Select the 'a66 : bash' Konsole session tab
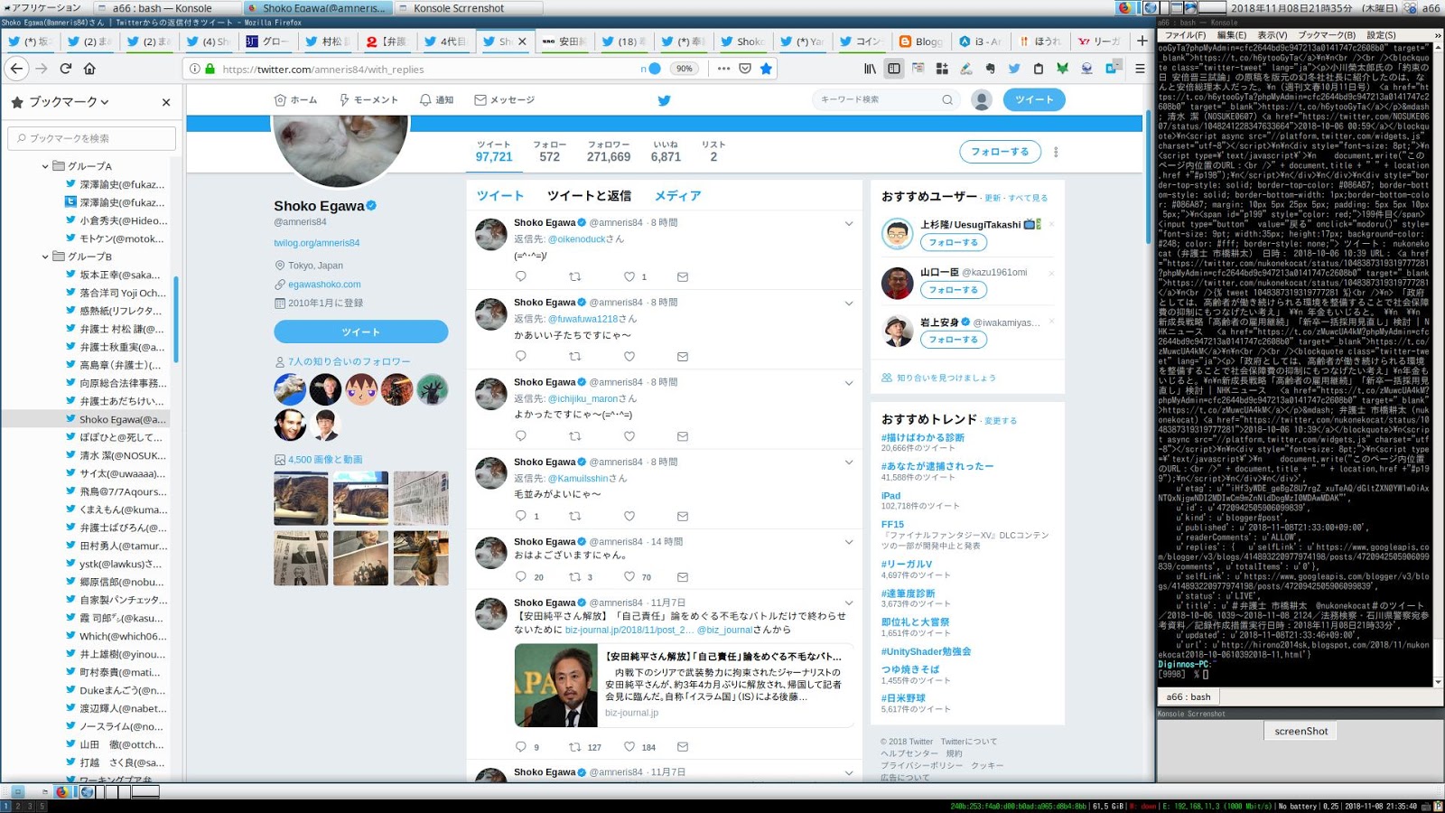 click(x=1189, y=697)
